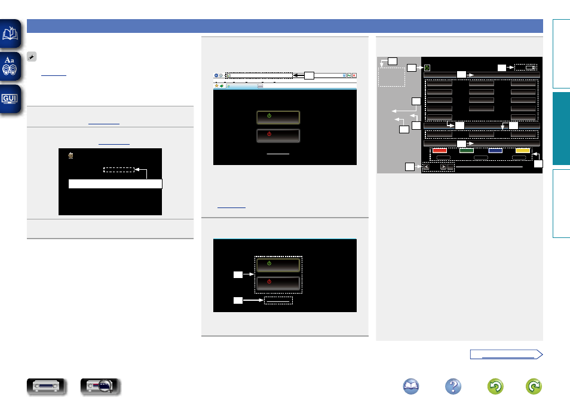Open the Contents book icon in sidebar
The width and height of the screenshot is (570, 403).
coord(10,33)
